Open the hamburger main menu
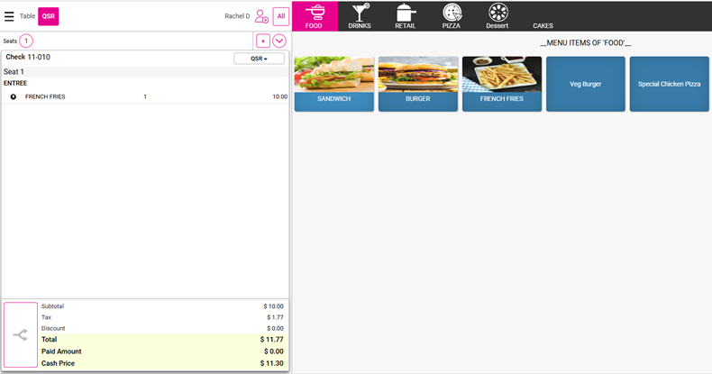 9,16
